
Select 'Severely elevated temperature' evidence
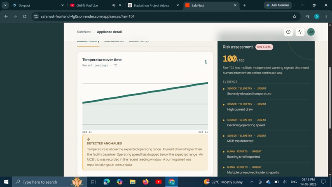click(249, 94)
